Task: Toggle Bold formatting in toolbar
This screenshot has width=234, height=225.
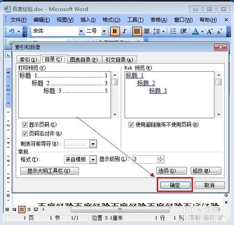Action: (115, 31)
